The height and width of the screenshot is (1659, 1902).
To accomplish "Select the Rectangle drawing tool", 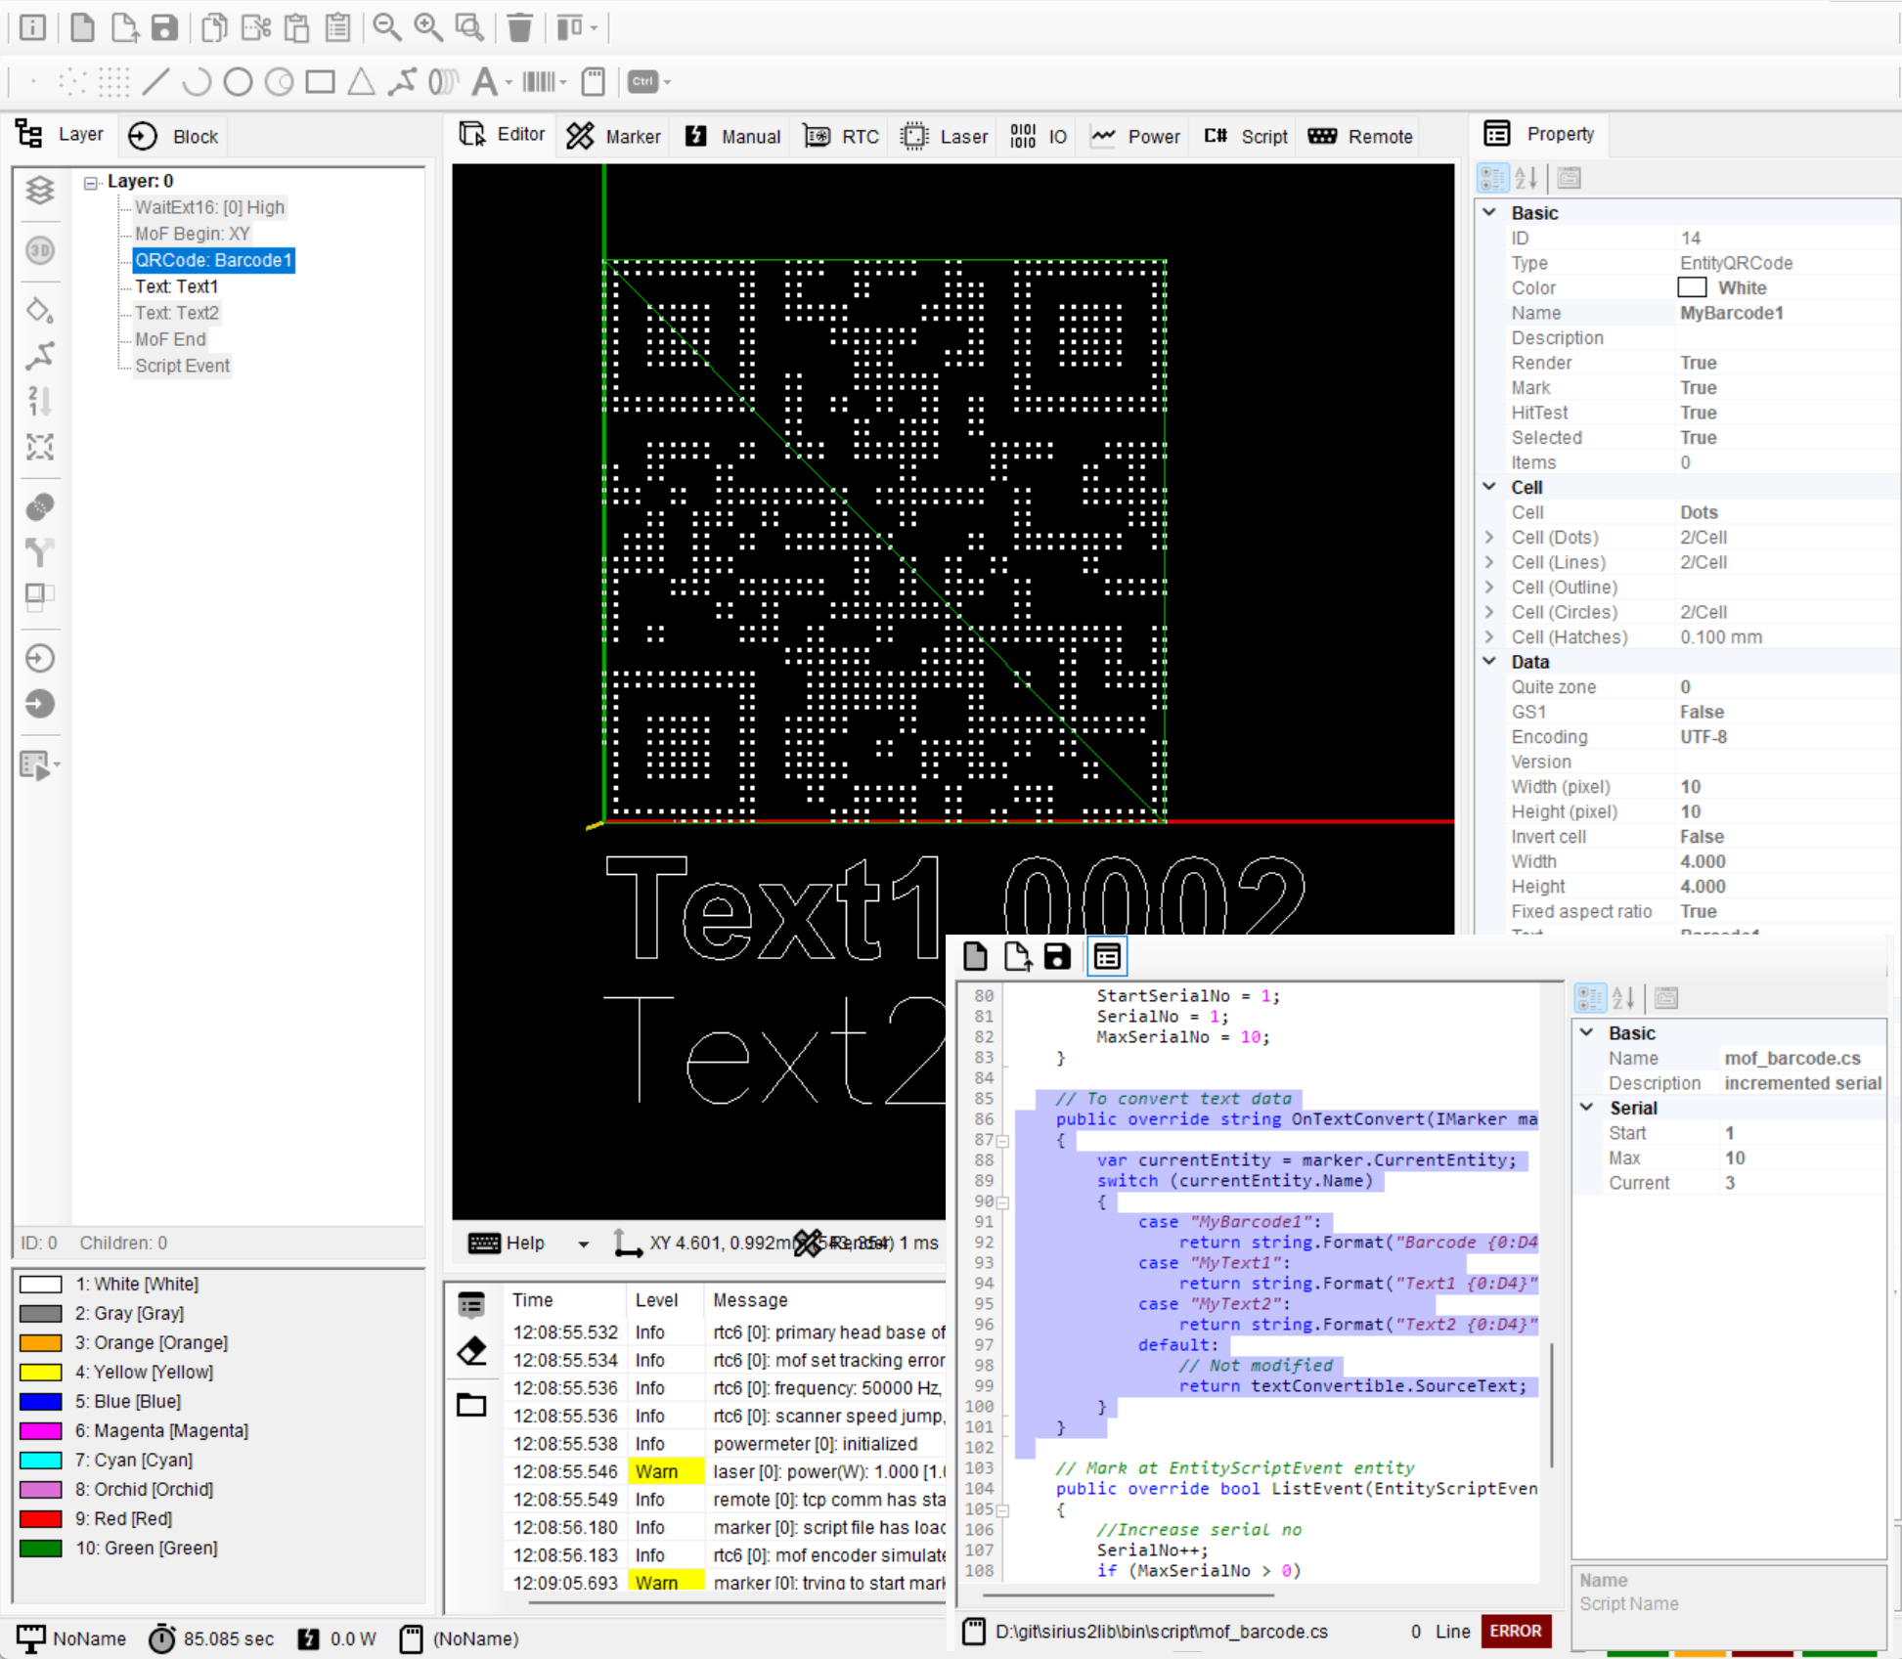I will tap(320, 82).
